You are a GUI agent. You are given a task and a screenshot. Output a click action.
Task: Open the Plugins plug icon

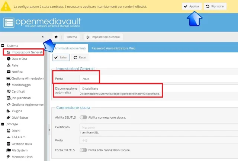tap(9, 111)
